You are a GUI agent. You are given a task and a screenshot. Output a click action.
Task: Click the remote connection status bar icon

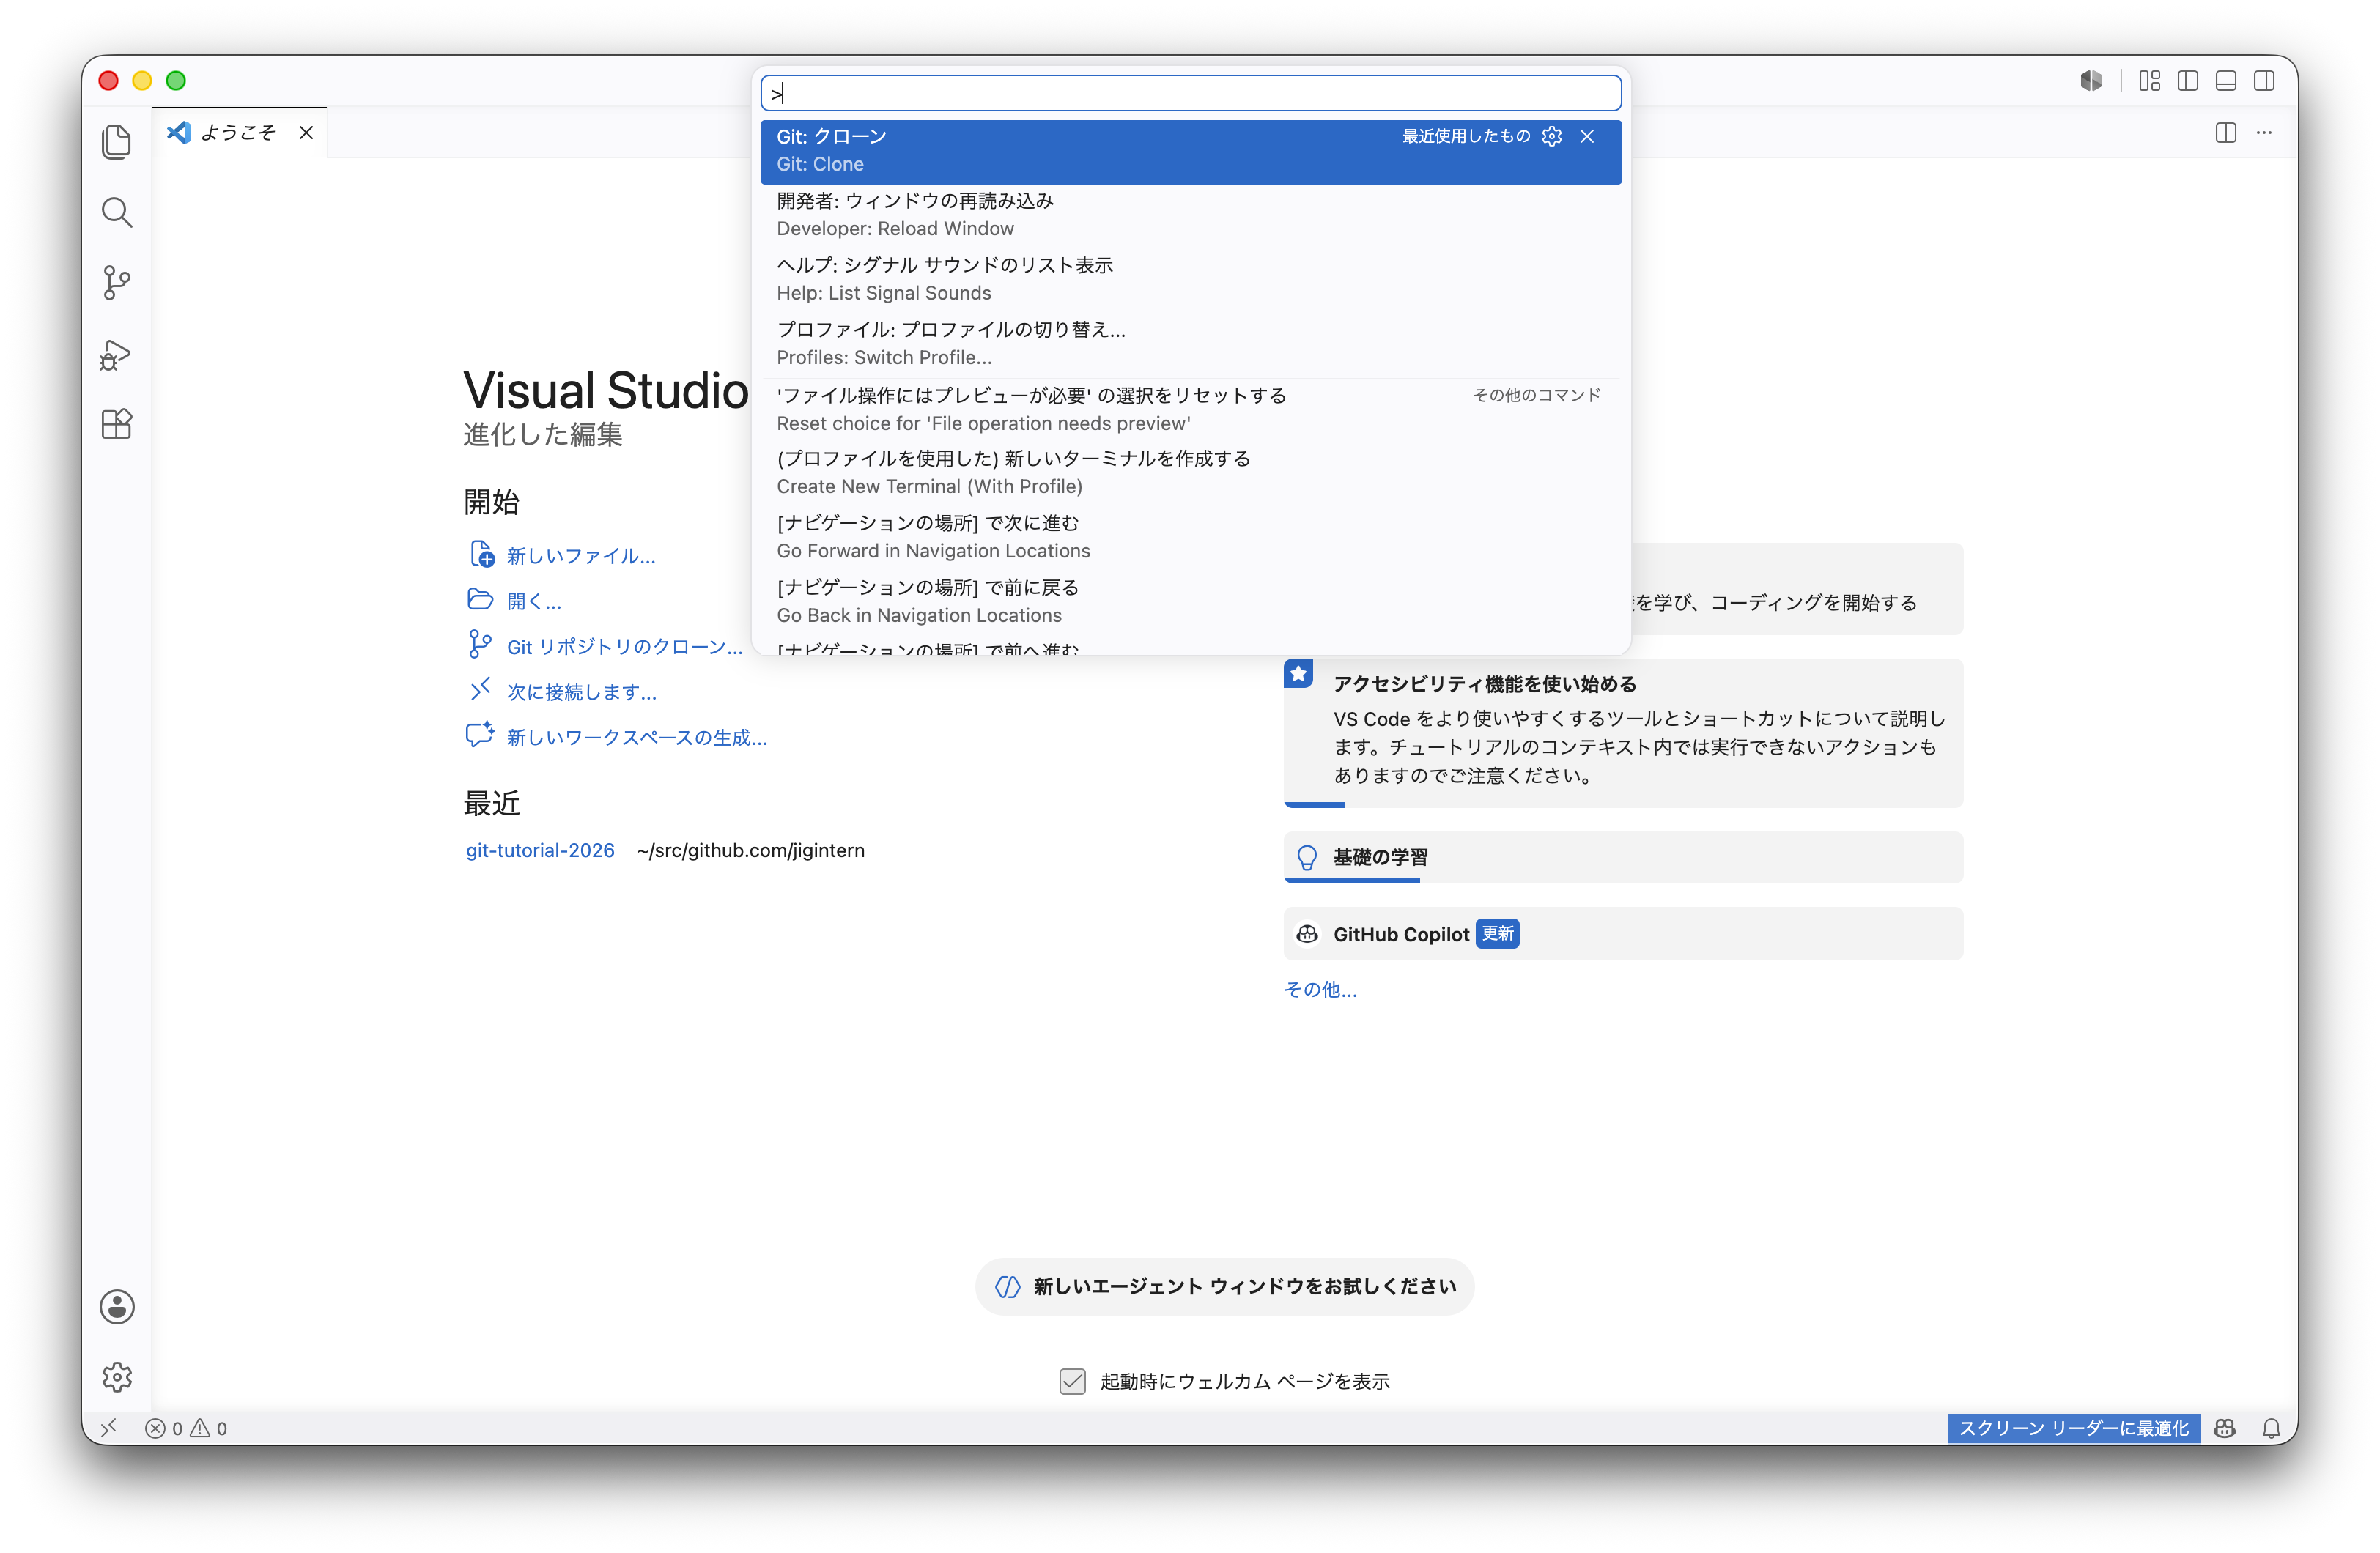109,1428
